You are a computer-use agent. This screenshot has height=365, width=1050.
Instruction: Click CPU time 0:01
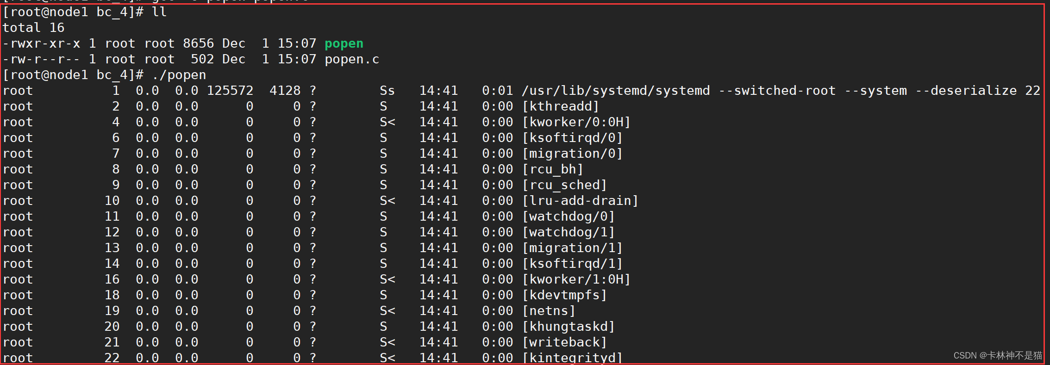pos(498,91)
